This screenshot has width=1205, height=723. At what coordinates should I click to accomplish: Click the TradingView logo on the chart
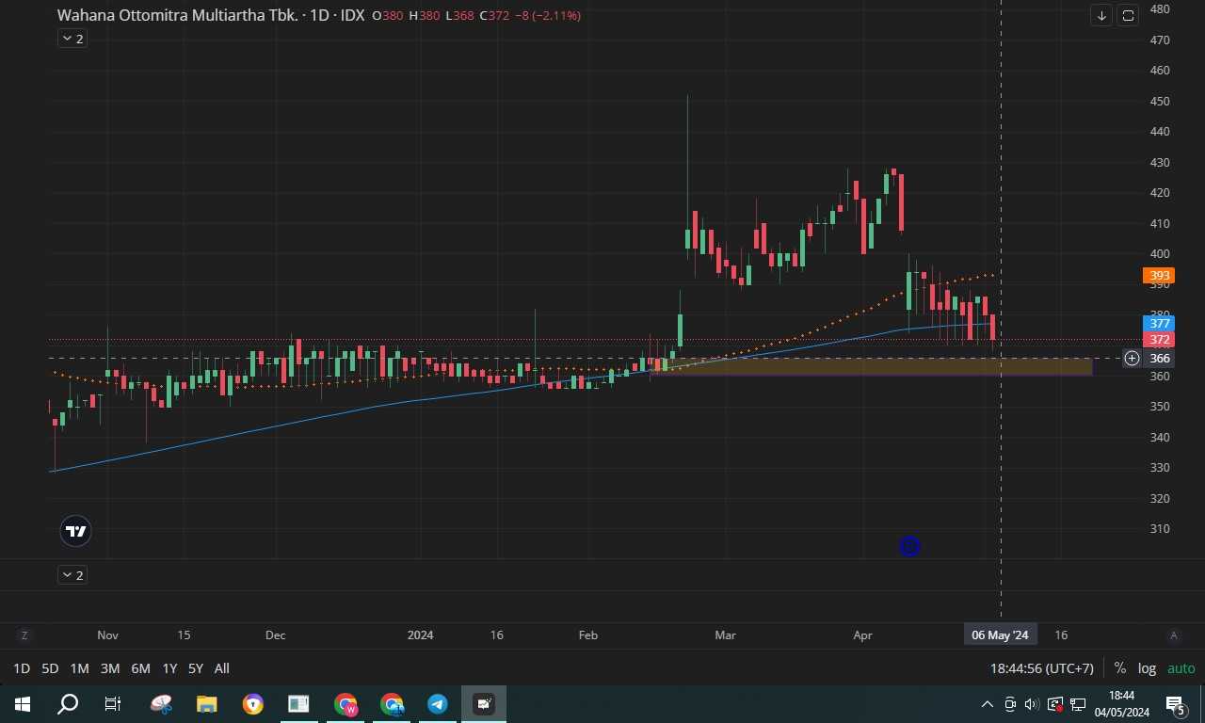76,531
